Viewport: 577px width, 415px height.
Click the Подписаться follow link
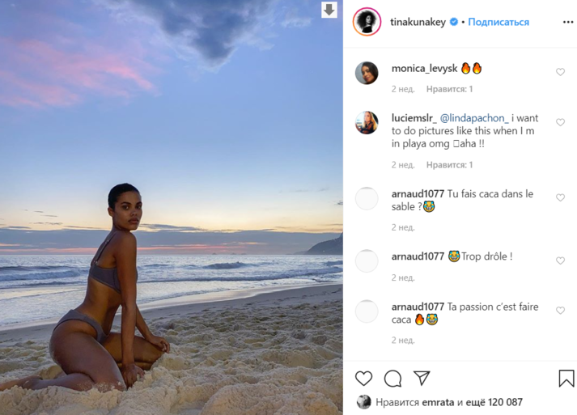pyautogui.click(x=499, y=22)
